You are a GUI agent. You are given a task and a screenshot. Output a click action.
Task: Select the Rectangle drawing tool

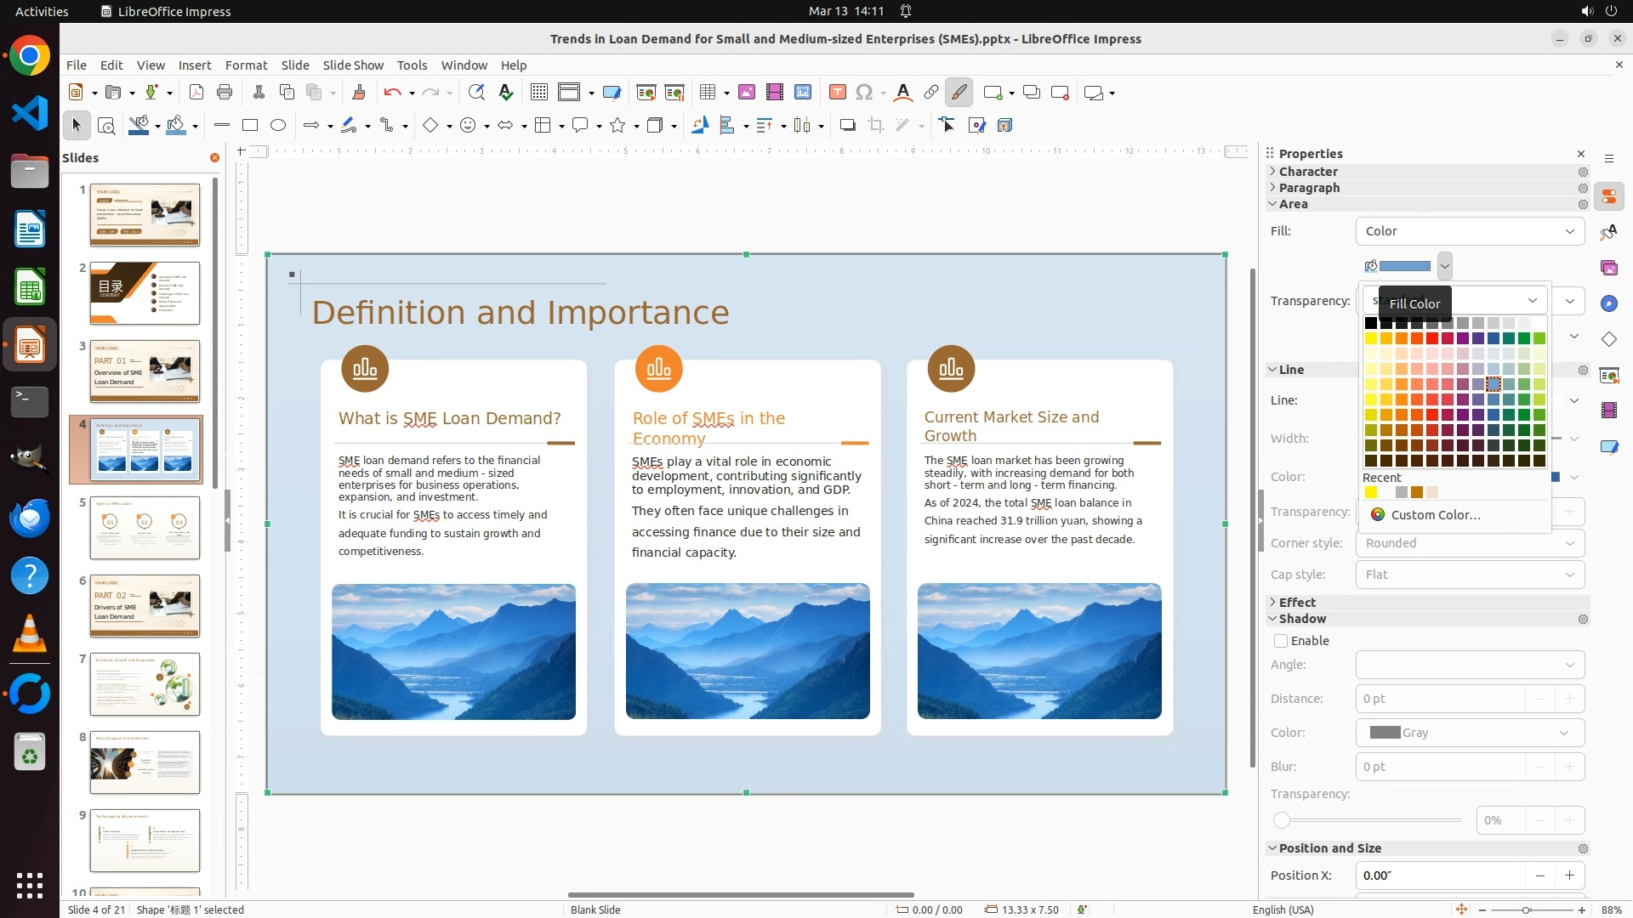tap(250, 126)
